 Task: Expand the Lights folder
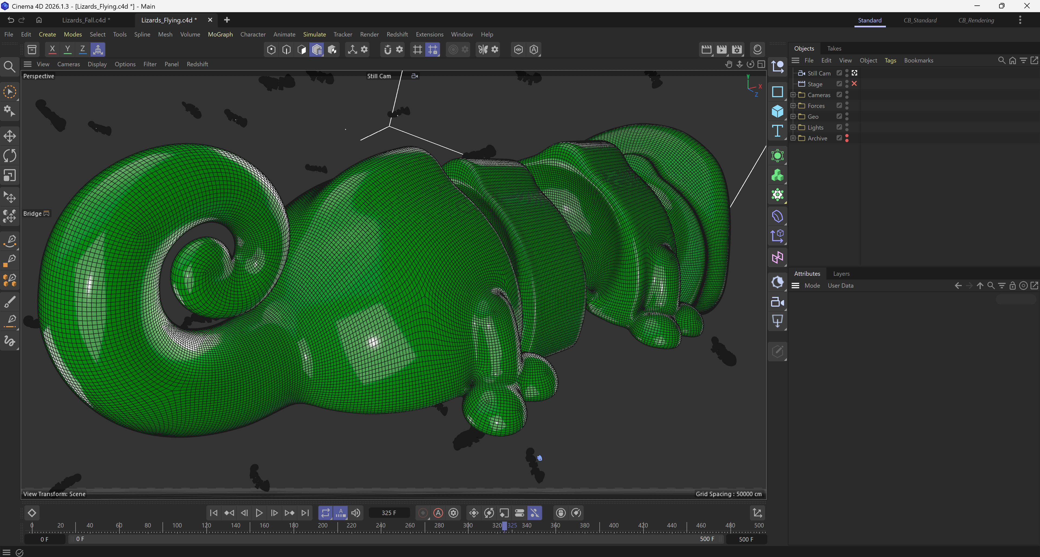pyautogui.click(x=793, y=127)
